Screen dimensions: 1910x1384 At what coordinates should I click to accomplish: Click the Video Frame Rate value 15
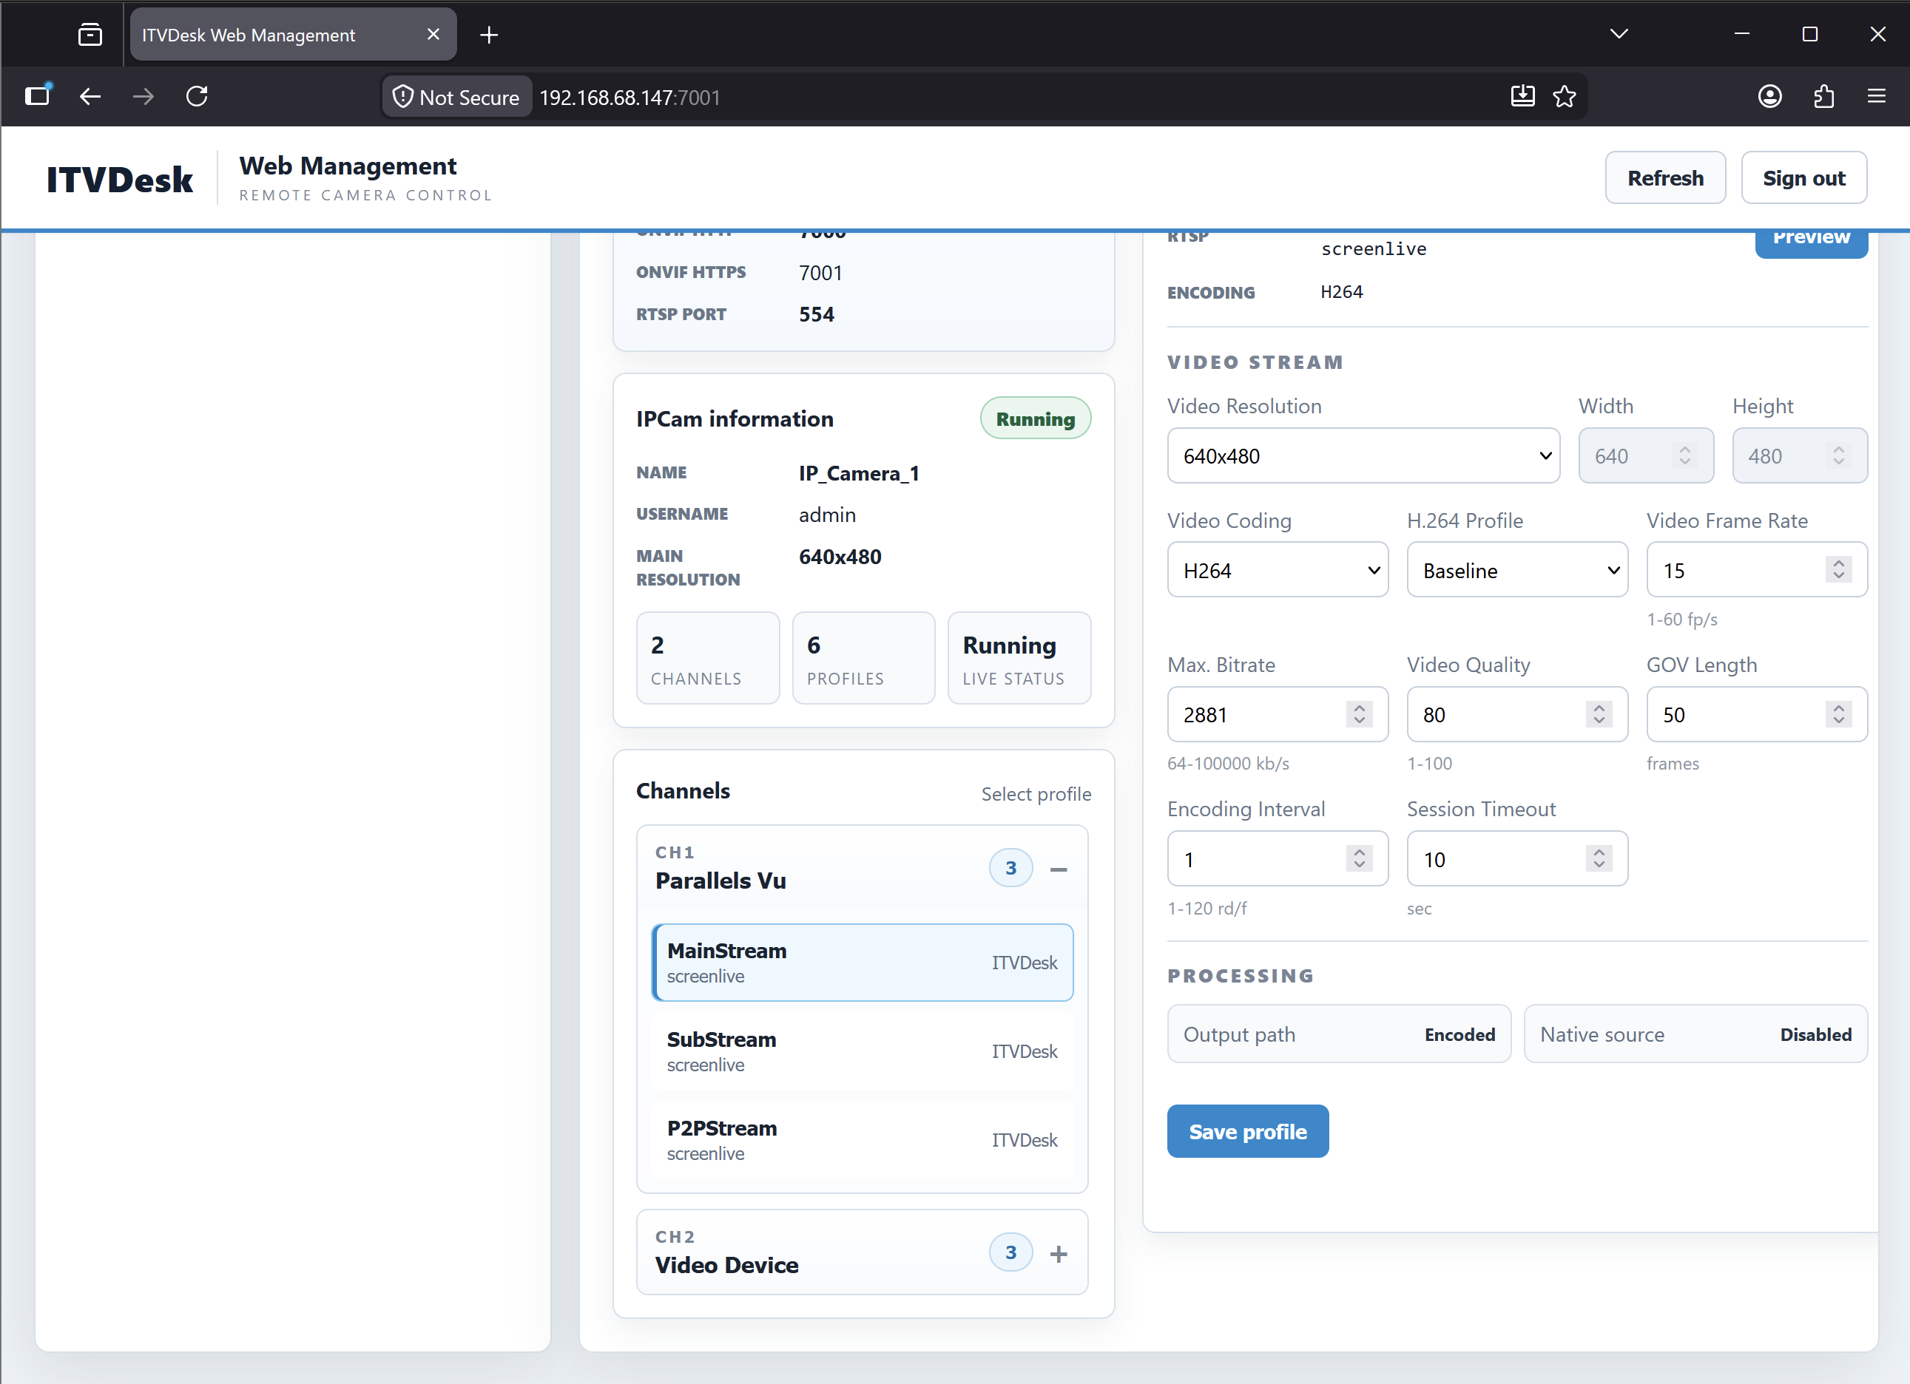[1673, 571]
